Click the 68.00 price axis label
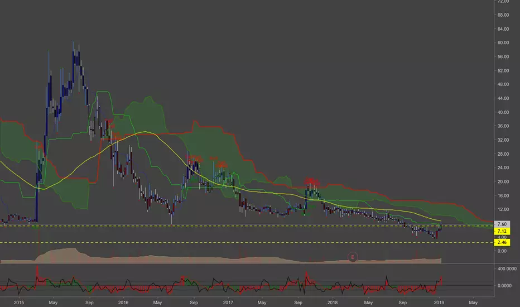This screenshot has height=307, width=520. 503,15
